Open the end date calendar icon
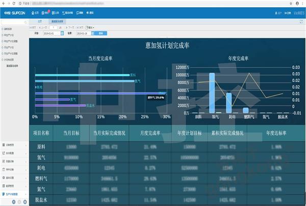Screen dimensions: 306x206 pos(93,33)
